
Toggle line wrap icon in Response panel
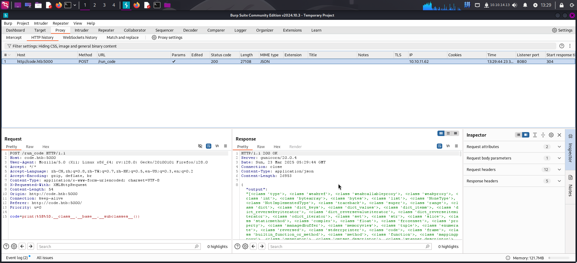(x=440, y=146)
